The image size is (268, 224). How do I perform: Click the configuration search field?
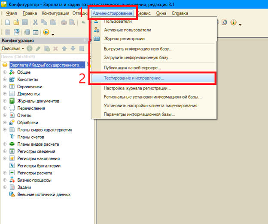(x=44, y=57)
